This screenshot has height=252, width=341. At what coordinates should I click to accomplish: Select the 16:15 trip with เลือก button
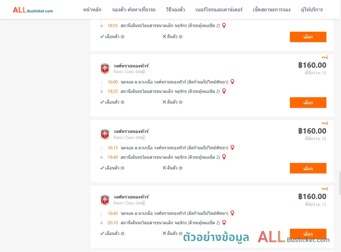[308, 168]
